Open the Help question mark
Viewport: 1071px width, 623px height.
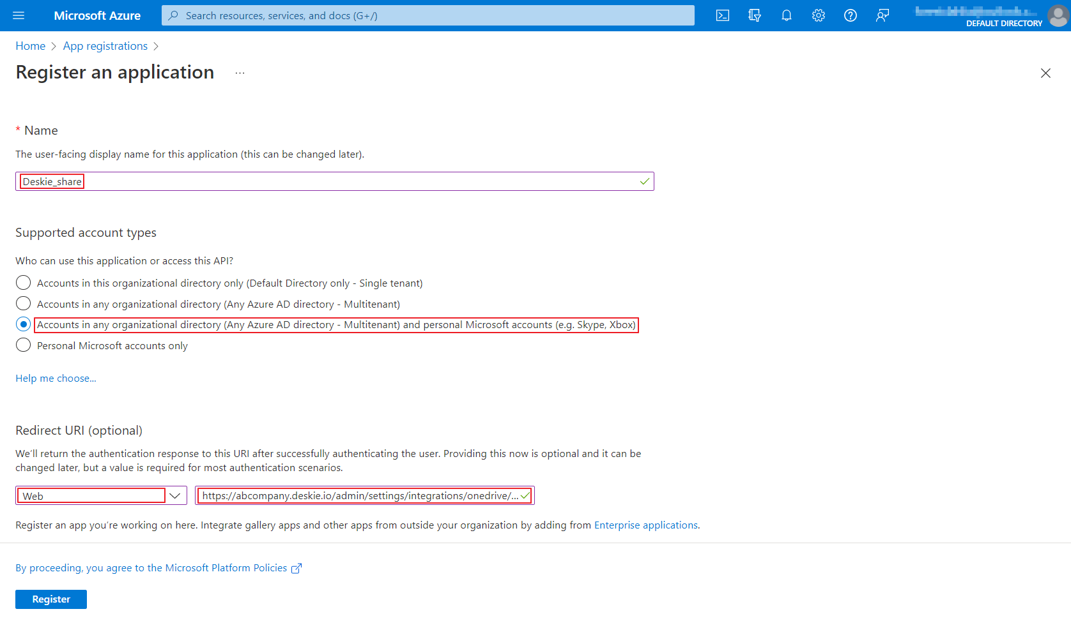[x=851, y=15]
